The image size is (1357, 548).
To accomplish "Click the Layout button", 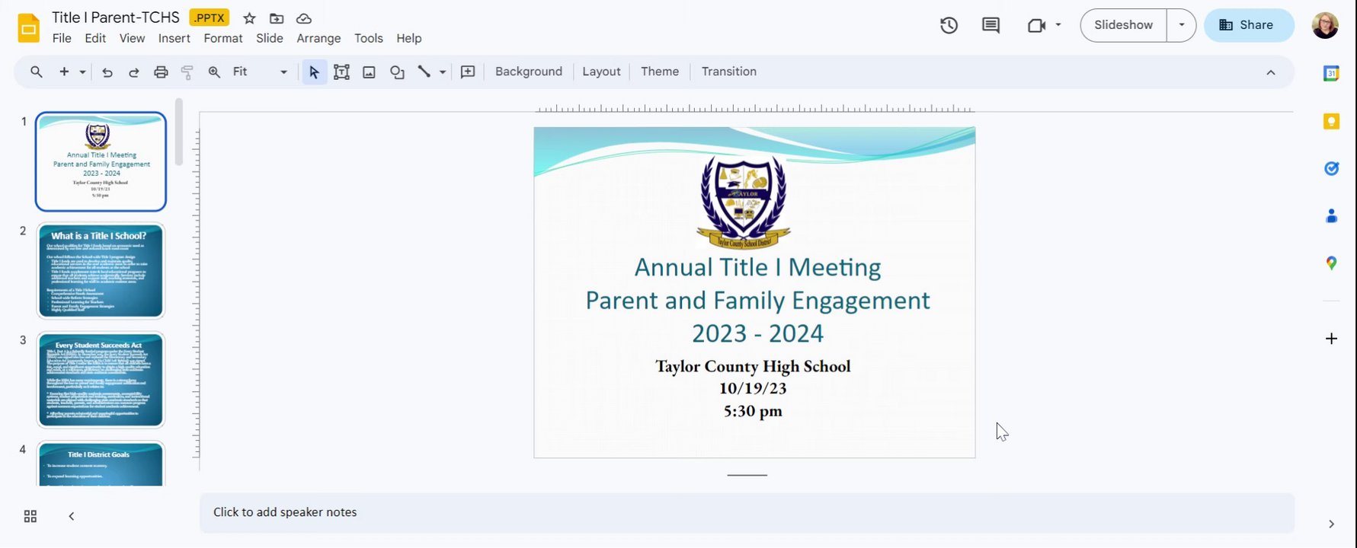I will pyautogui.click(x=601, y=72).
